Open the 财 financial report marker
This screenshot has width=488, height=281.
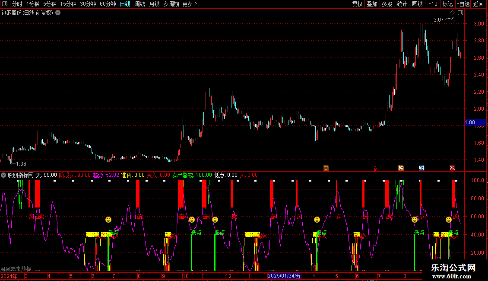[421, 168]
